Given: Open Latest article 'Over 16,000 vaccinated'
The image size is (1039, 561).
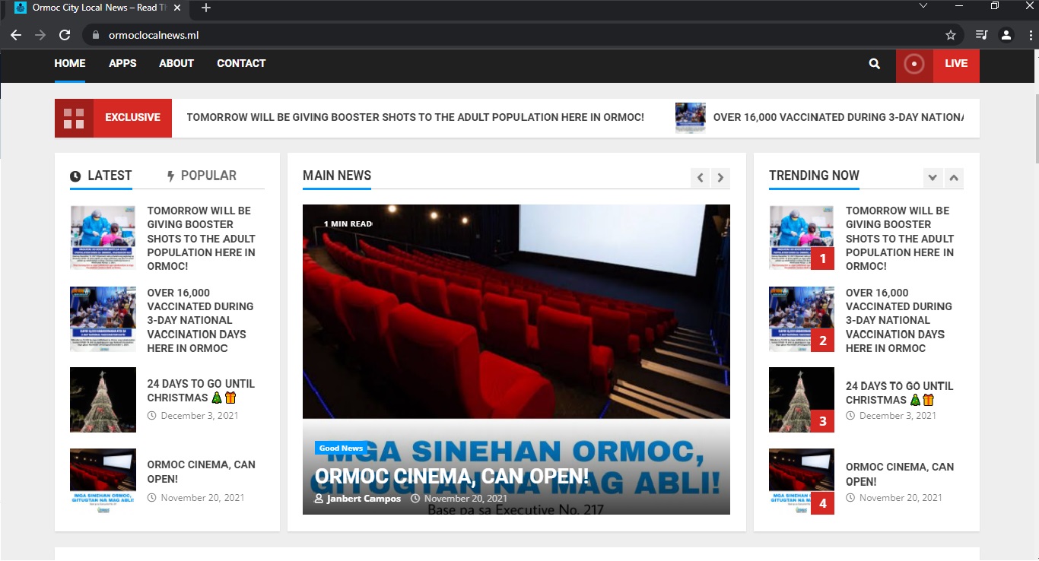Looking at the screenshot, I should [x=200, y=321].
